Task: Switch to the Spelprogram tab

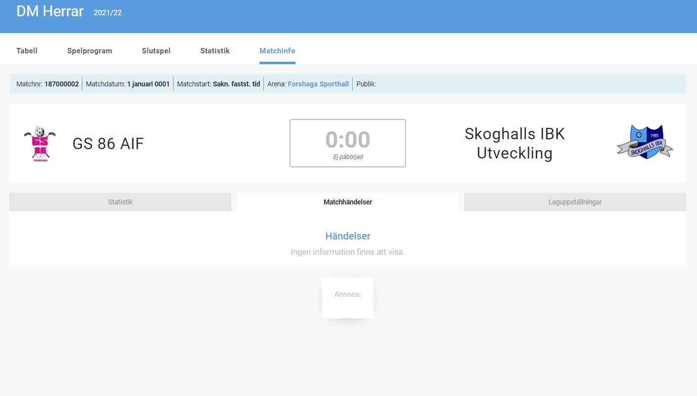Action: click(x=90, y=51)
